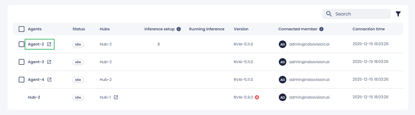Click the AD avatar in Agent-4 row
This screenshot has height=115, width=415.
[x=282, y=80]
